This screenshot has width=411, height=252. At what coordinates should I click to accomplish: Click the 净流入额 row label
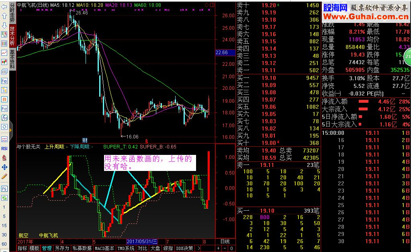coord(334,102)
